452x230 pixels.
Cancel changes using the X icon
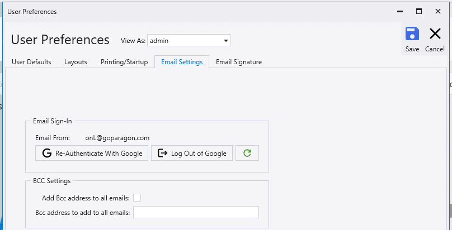tap(435, 40)
